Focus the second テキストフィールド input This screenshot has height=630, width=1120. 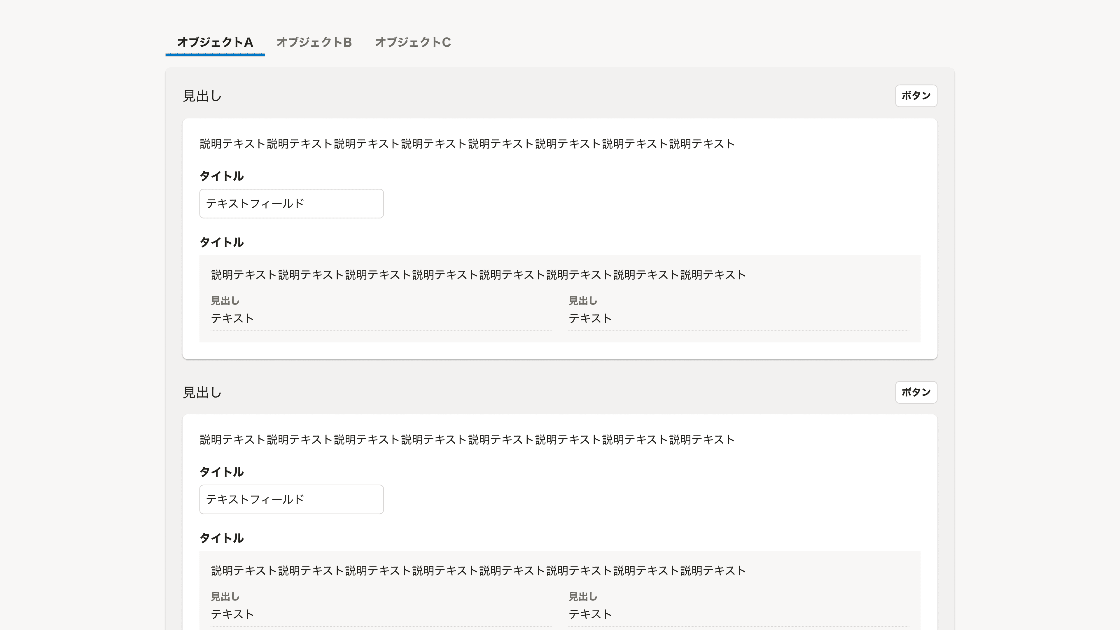291,499
